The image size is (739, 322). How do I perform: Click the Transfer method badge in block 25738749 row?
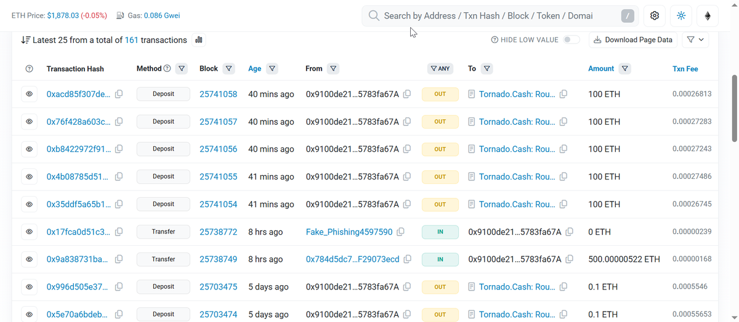163,259
